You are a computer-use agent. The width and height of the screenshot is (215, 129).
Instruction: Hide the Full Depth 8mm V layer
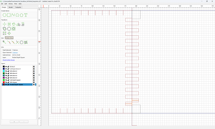click(6, 69)
